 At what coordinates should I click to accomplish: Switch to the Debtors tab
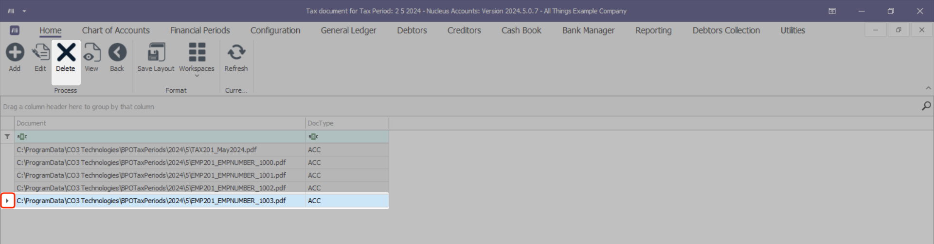click(412, 30)
